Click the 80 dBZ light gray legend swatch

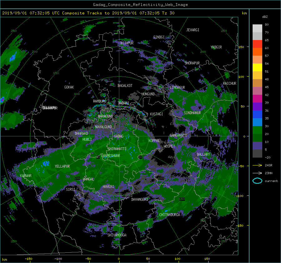coord(257,28)
